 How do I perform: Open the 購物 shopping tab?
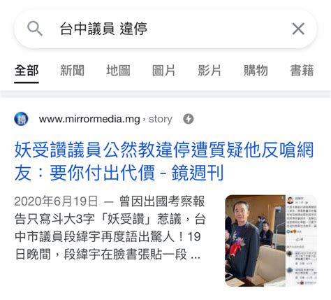(x=256, y=71)
